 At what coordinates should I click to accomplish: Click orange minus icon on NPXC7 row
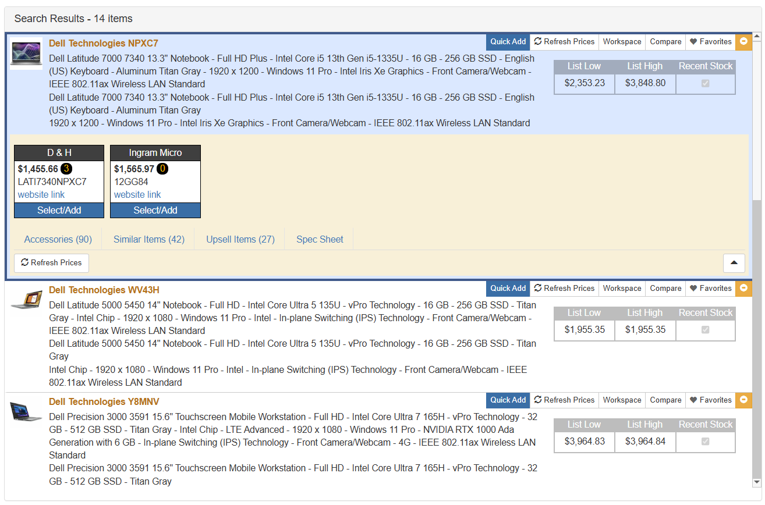coord(743,42)
